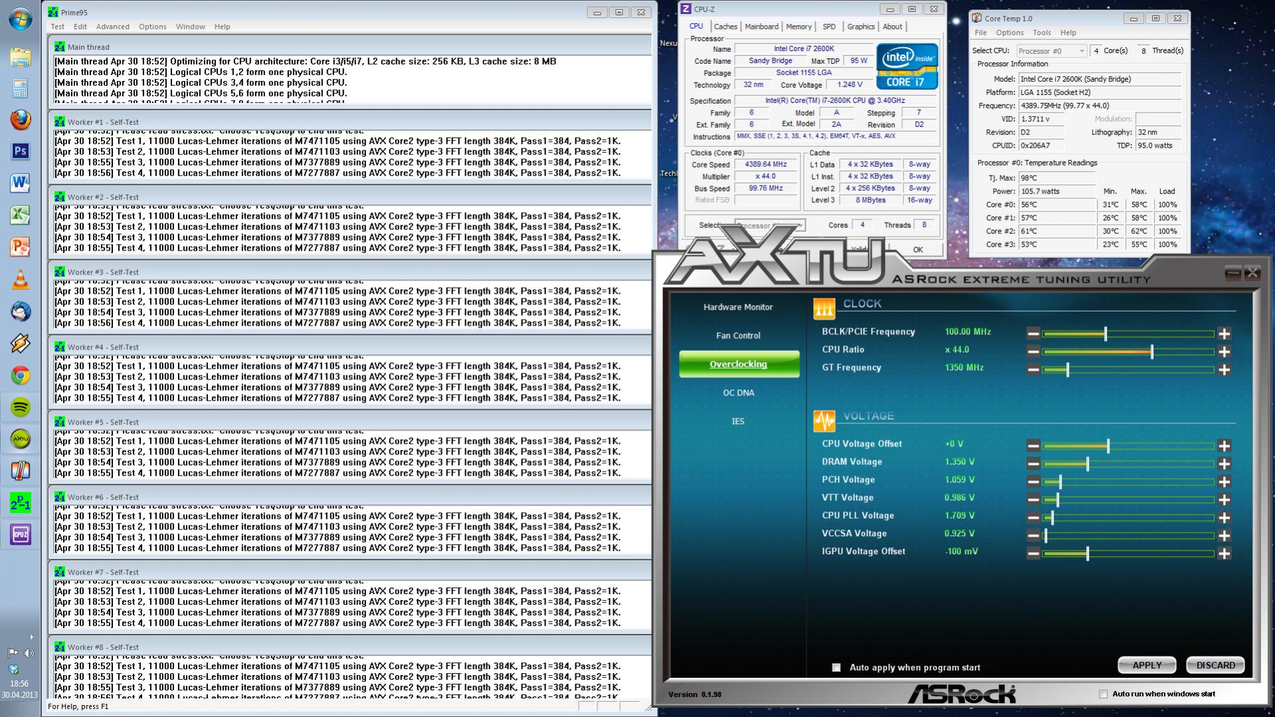The width and height of the screenshot is (1275, 717).
Task: Click Worker #3 Self-Test title bar
Action: tap(349, 272)
